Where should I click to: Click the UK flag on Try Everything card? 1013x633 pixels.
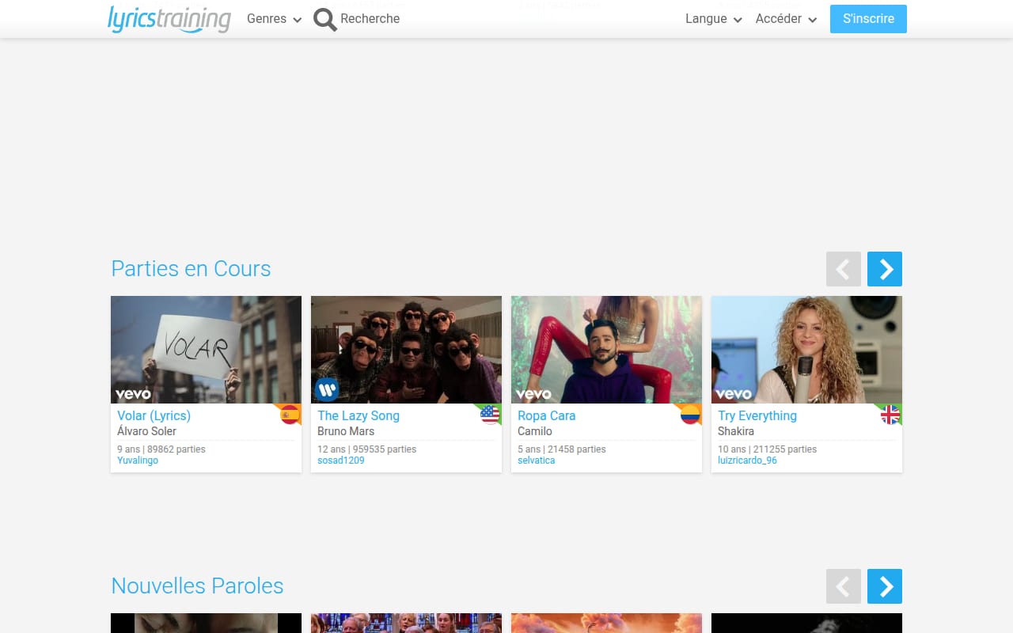(x=890, y=415)
